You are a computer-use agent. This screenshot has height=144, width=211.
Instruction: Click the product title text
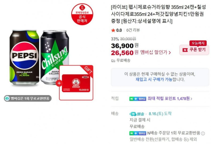click(x=158, y=14)
